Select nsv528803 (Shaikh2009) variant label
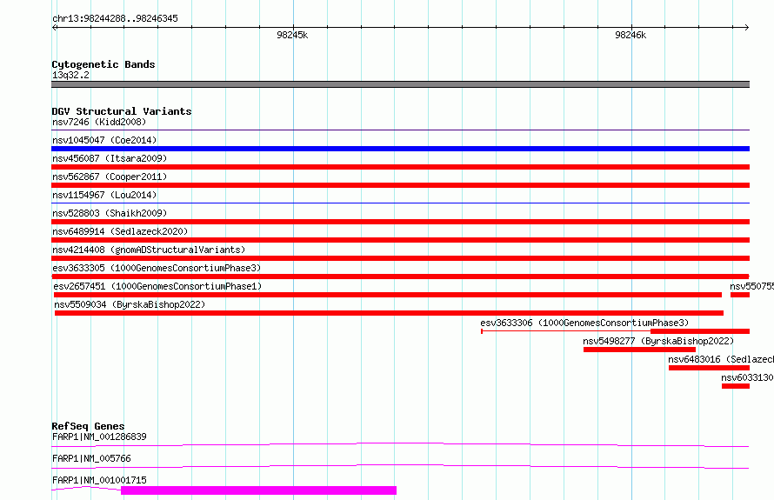774x500 pixels. [x=110, y=213]
